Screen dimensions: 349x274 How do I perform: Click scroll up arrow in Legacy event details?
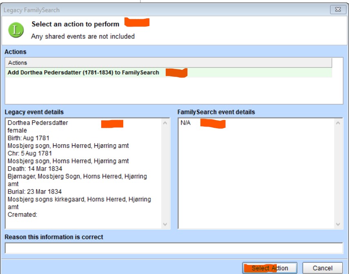pos(165,123)
